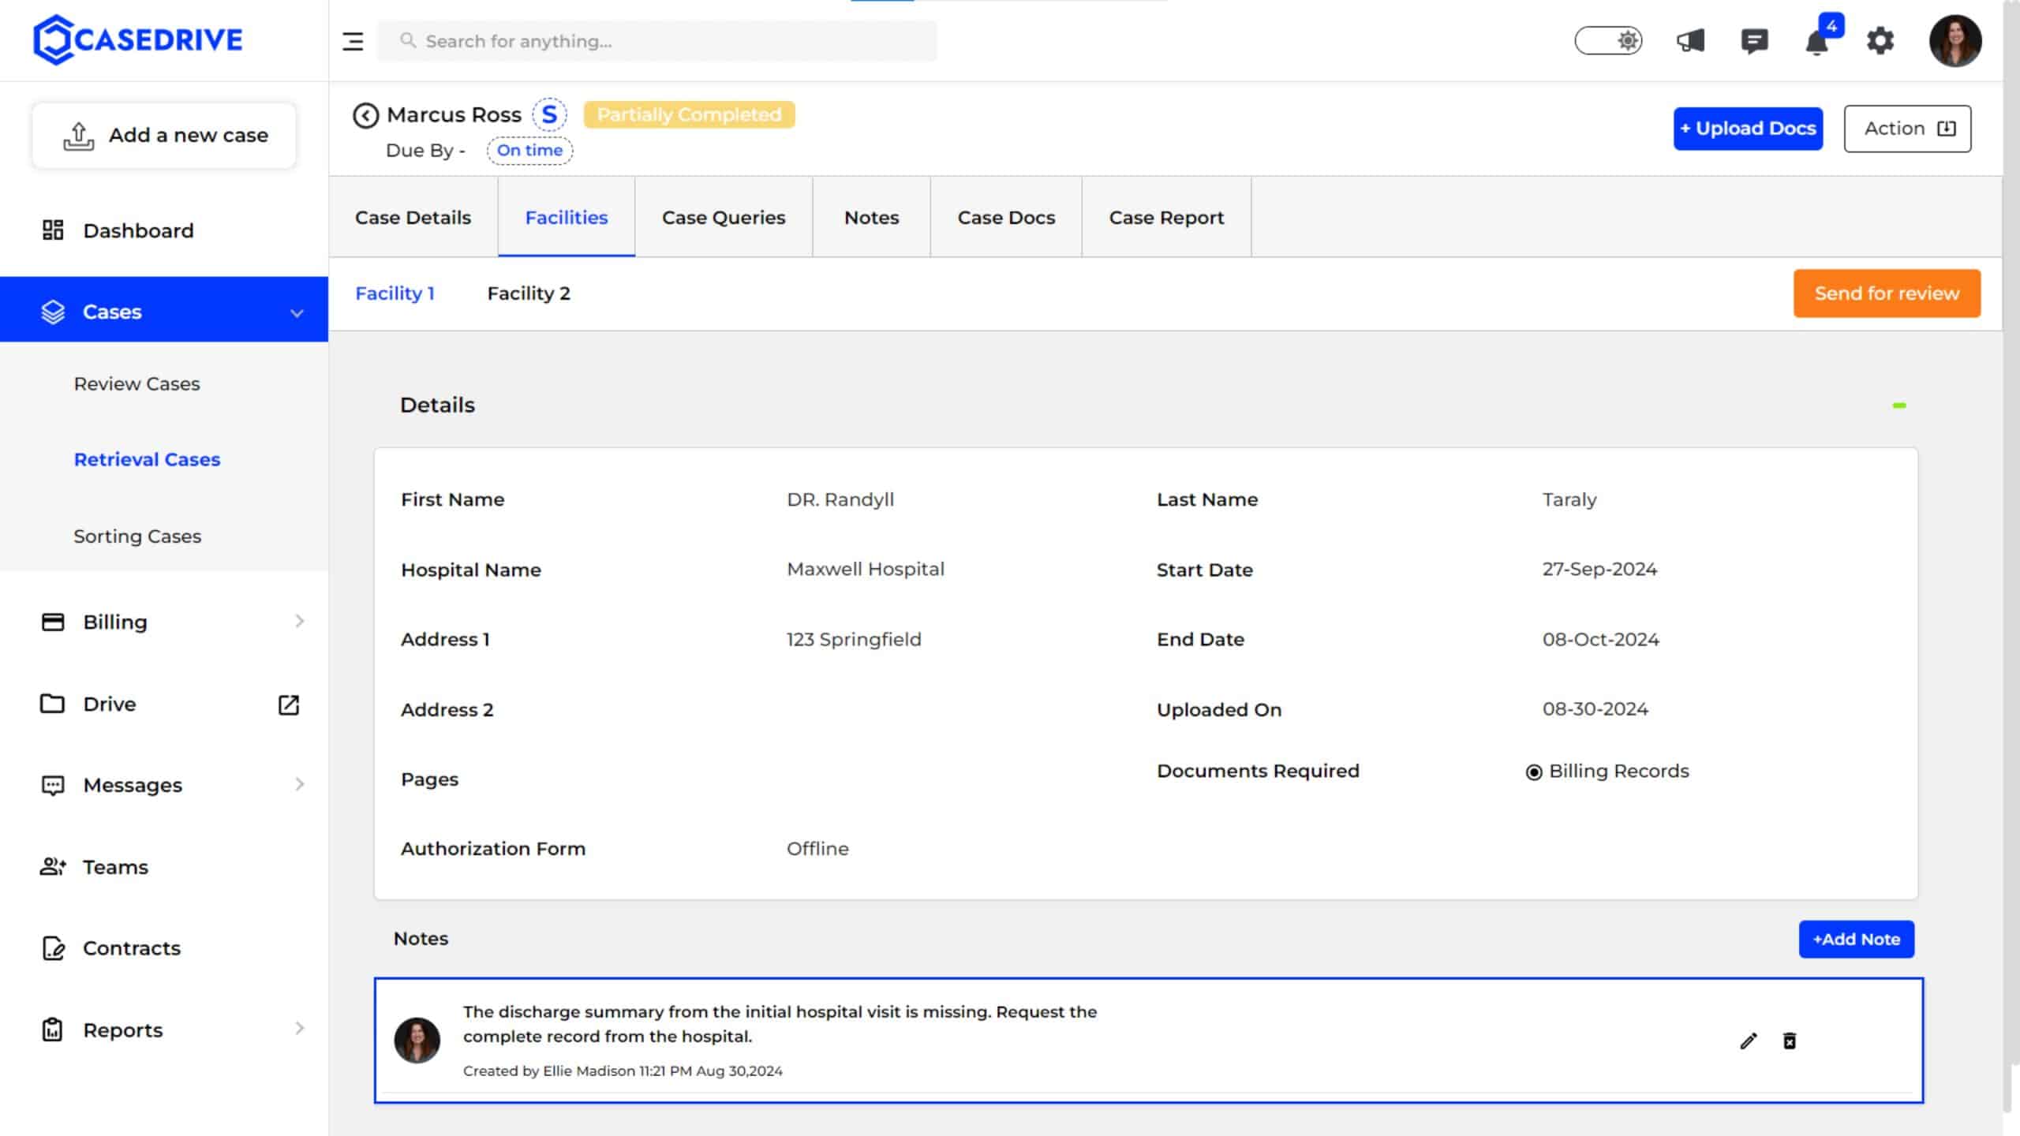Click the Contracts menu label
Screen dimensions: 2020x1136
coord(132,948)
